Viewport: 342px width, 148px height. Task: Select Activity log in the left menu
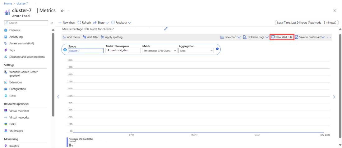(x=16, y=37)
